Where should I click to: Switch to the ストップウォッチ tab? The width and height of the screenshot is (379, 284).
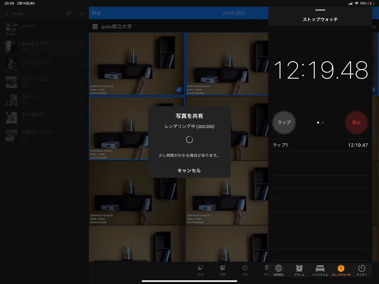tap(341, 270)
